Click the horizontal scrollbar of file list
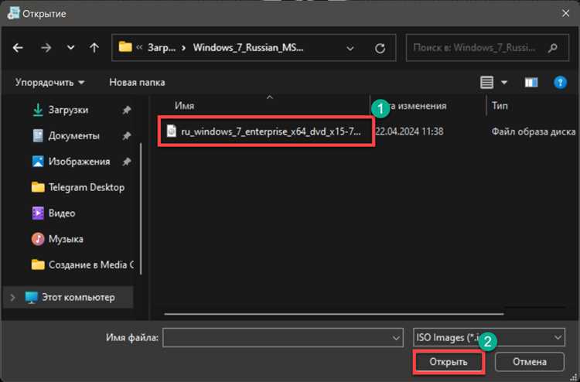This screenshot has height=382, width=580. [334, 314]
